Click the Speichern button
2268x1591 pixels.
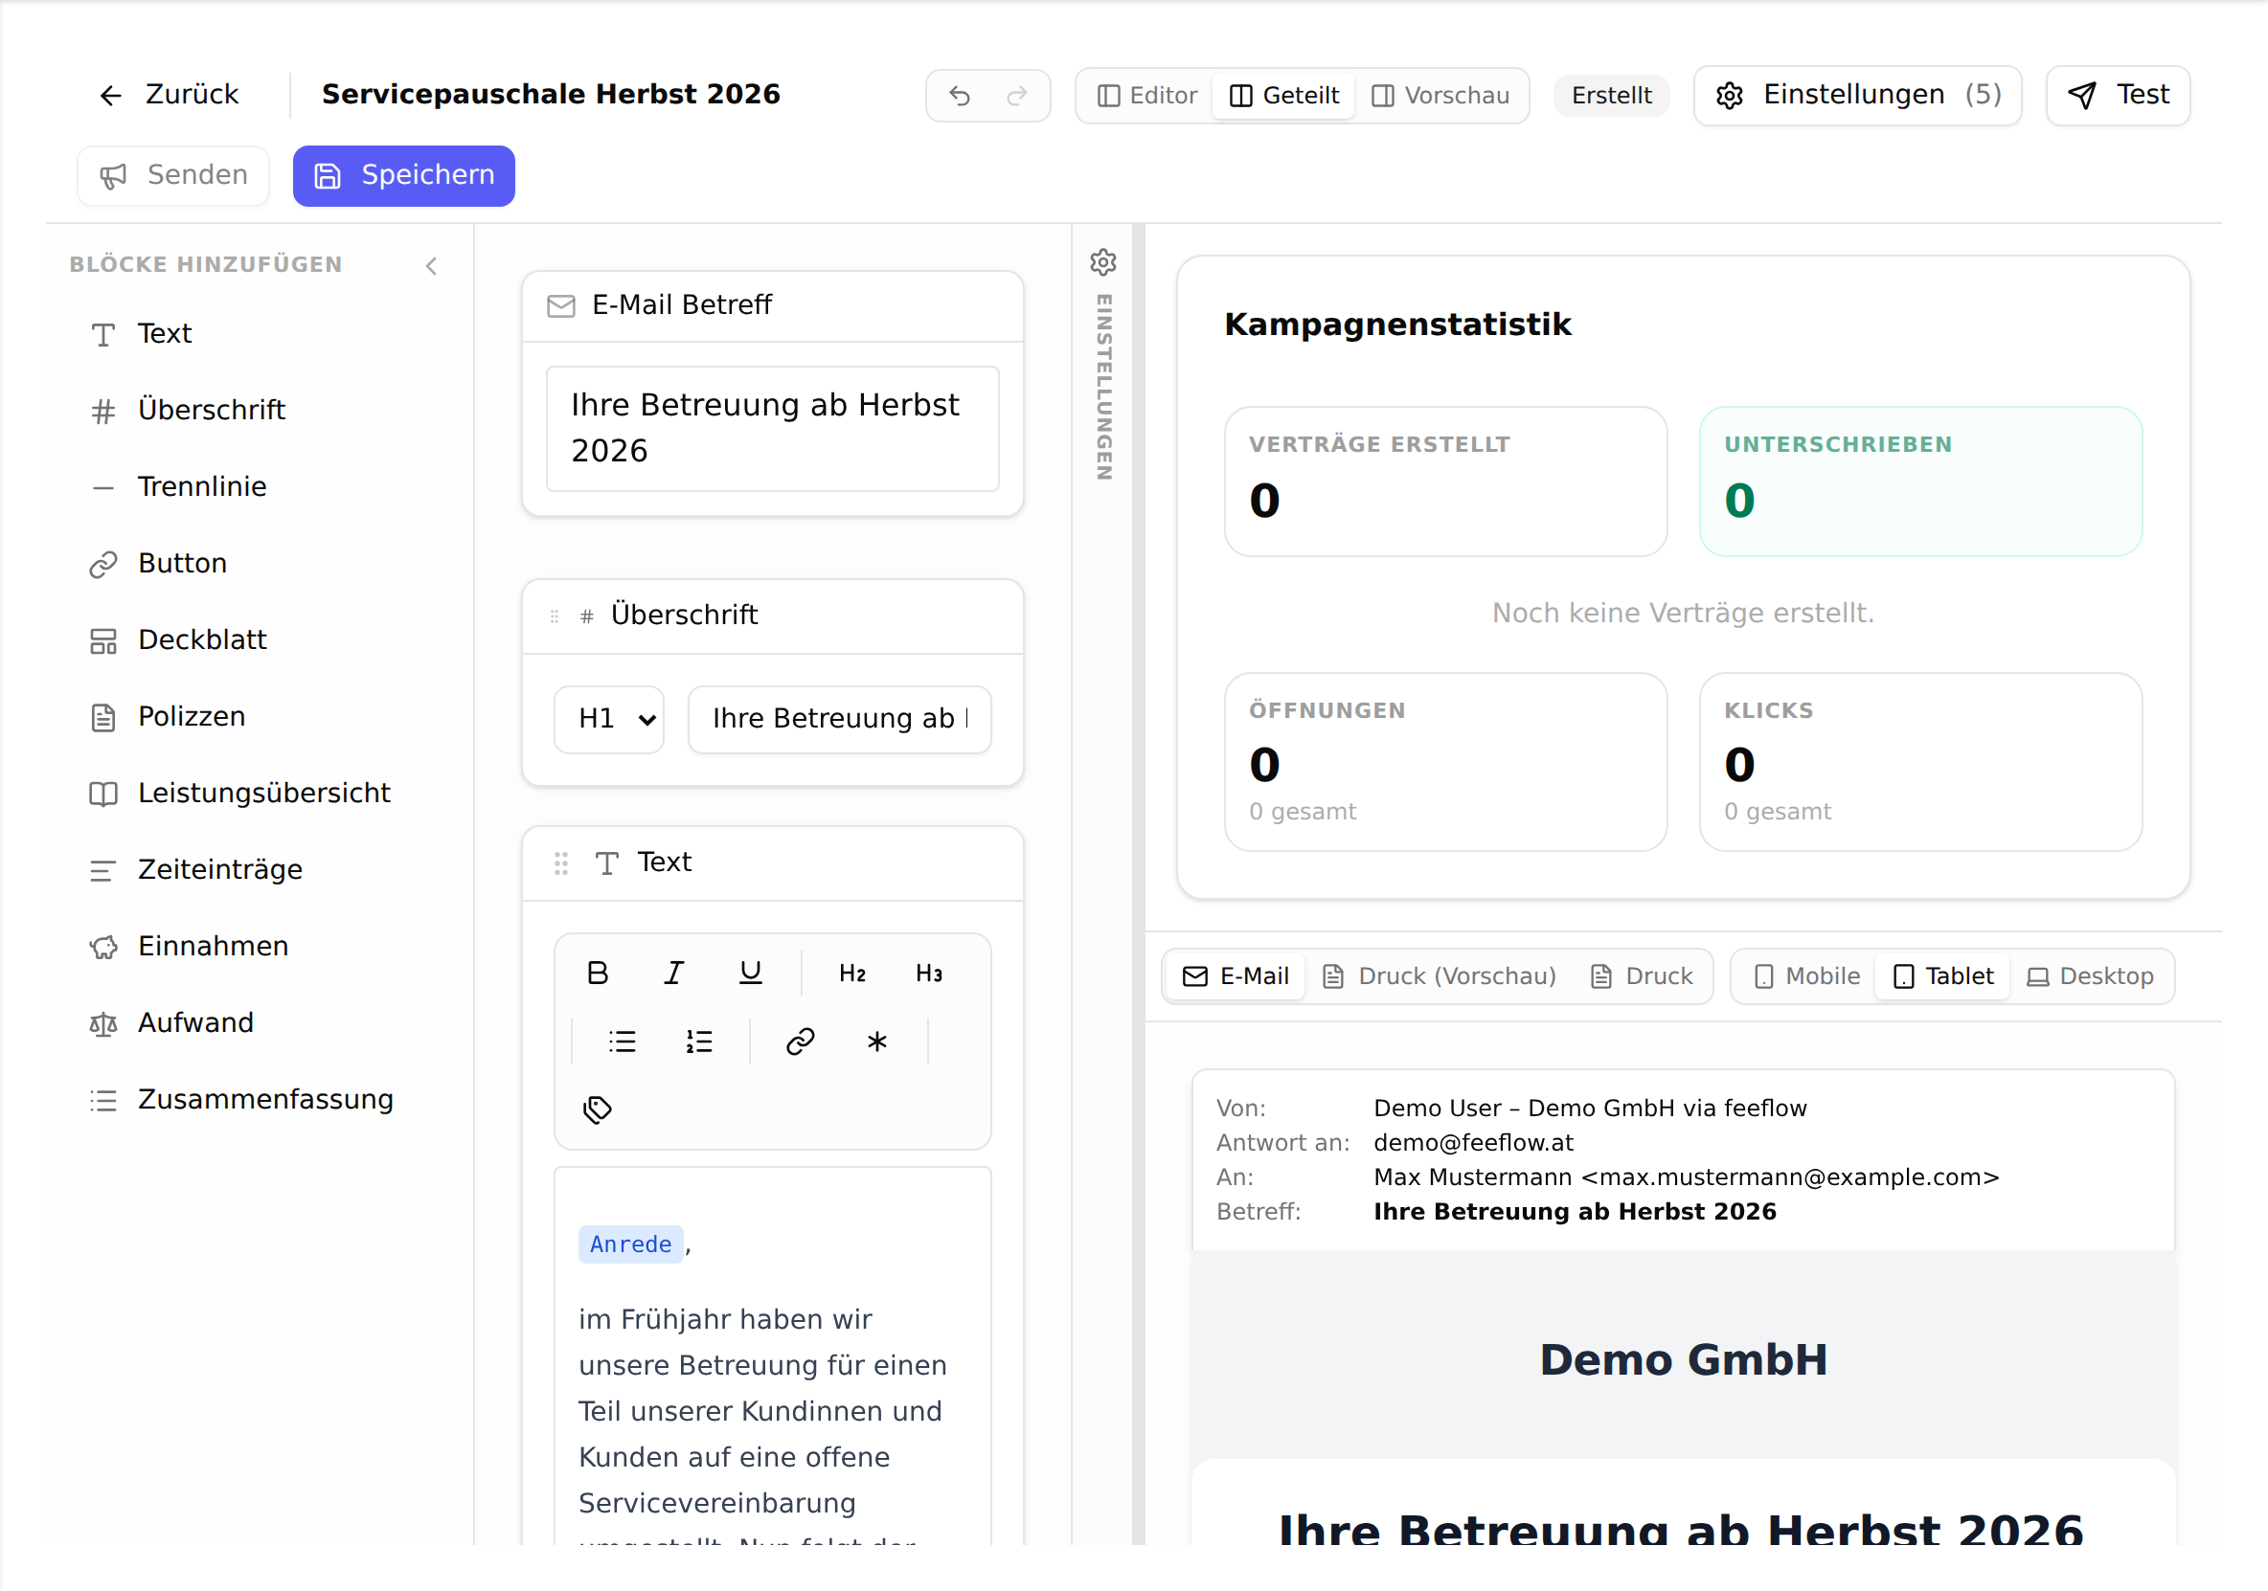point(404,176)
